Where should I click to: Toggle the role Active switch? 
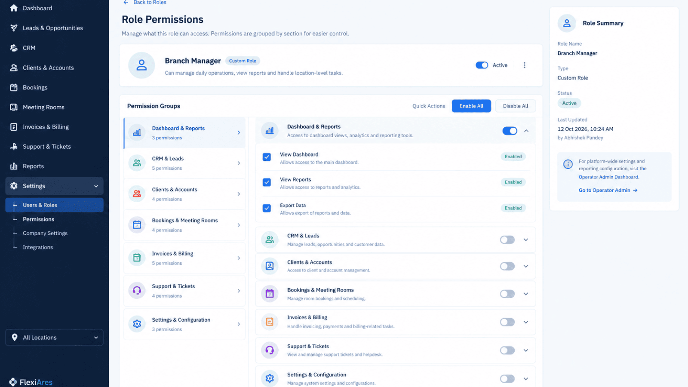(482, 65)
